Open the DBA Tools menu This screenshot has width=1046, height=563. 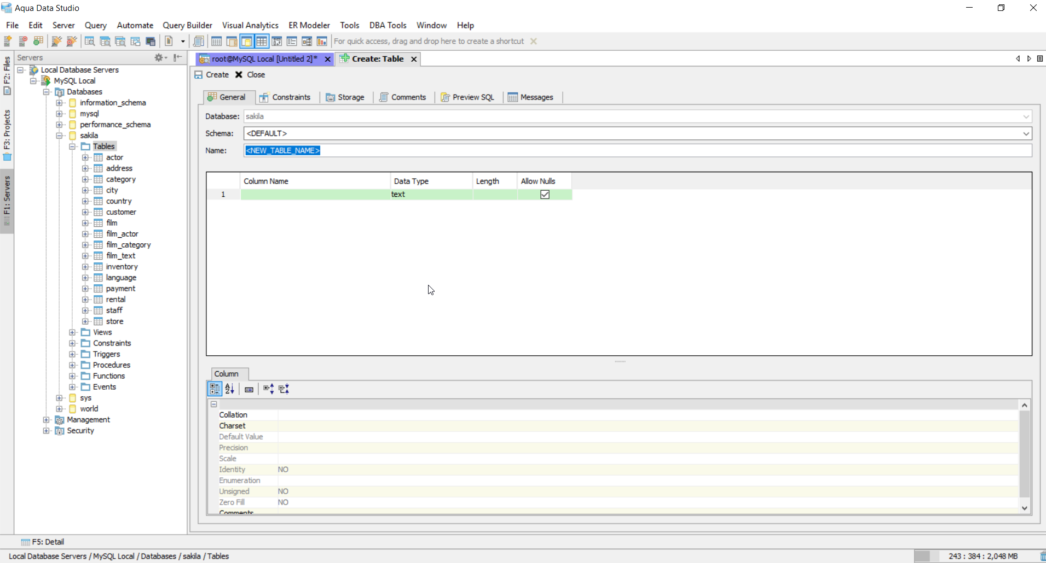(x=388, y=25)
